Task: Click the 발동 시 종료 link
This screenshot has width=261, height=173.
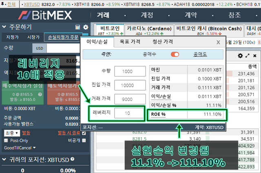Action: (x=69, y=133)
